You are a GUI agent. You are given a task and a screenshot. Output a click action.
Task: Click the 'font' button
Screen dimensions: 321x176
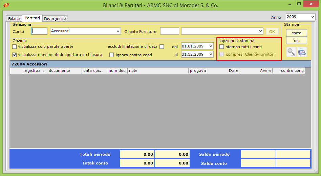coord(296,41)
